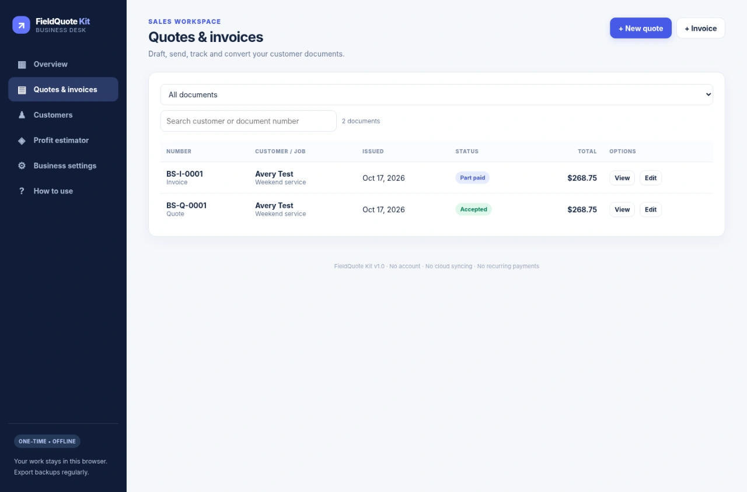Click the Status column header
This screenshot has height=492, width=747.
pos(467,151)
